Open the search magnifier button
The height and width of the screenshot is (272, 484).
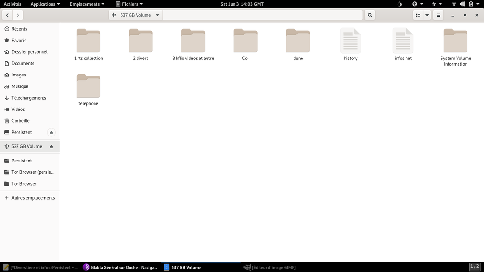click(x=370, y=15)
